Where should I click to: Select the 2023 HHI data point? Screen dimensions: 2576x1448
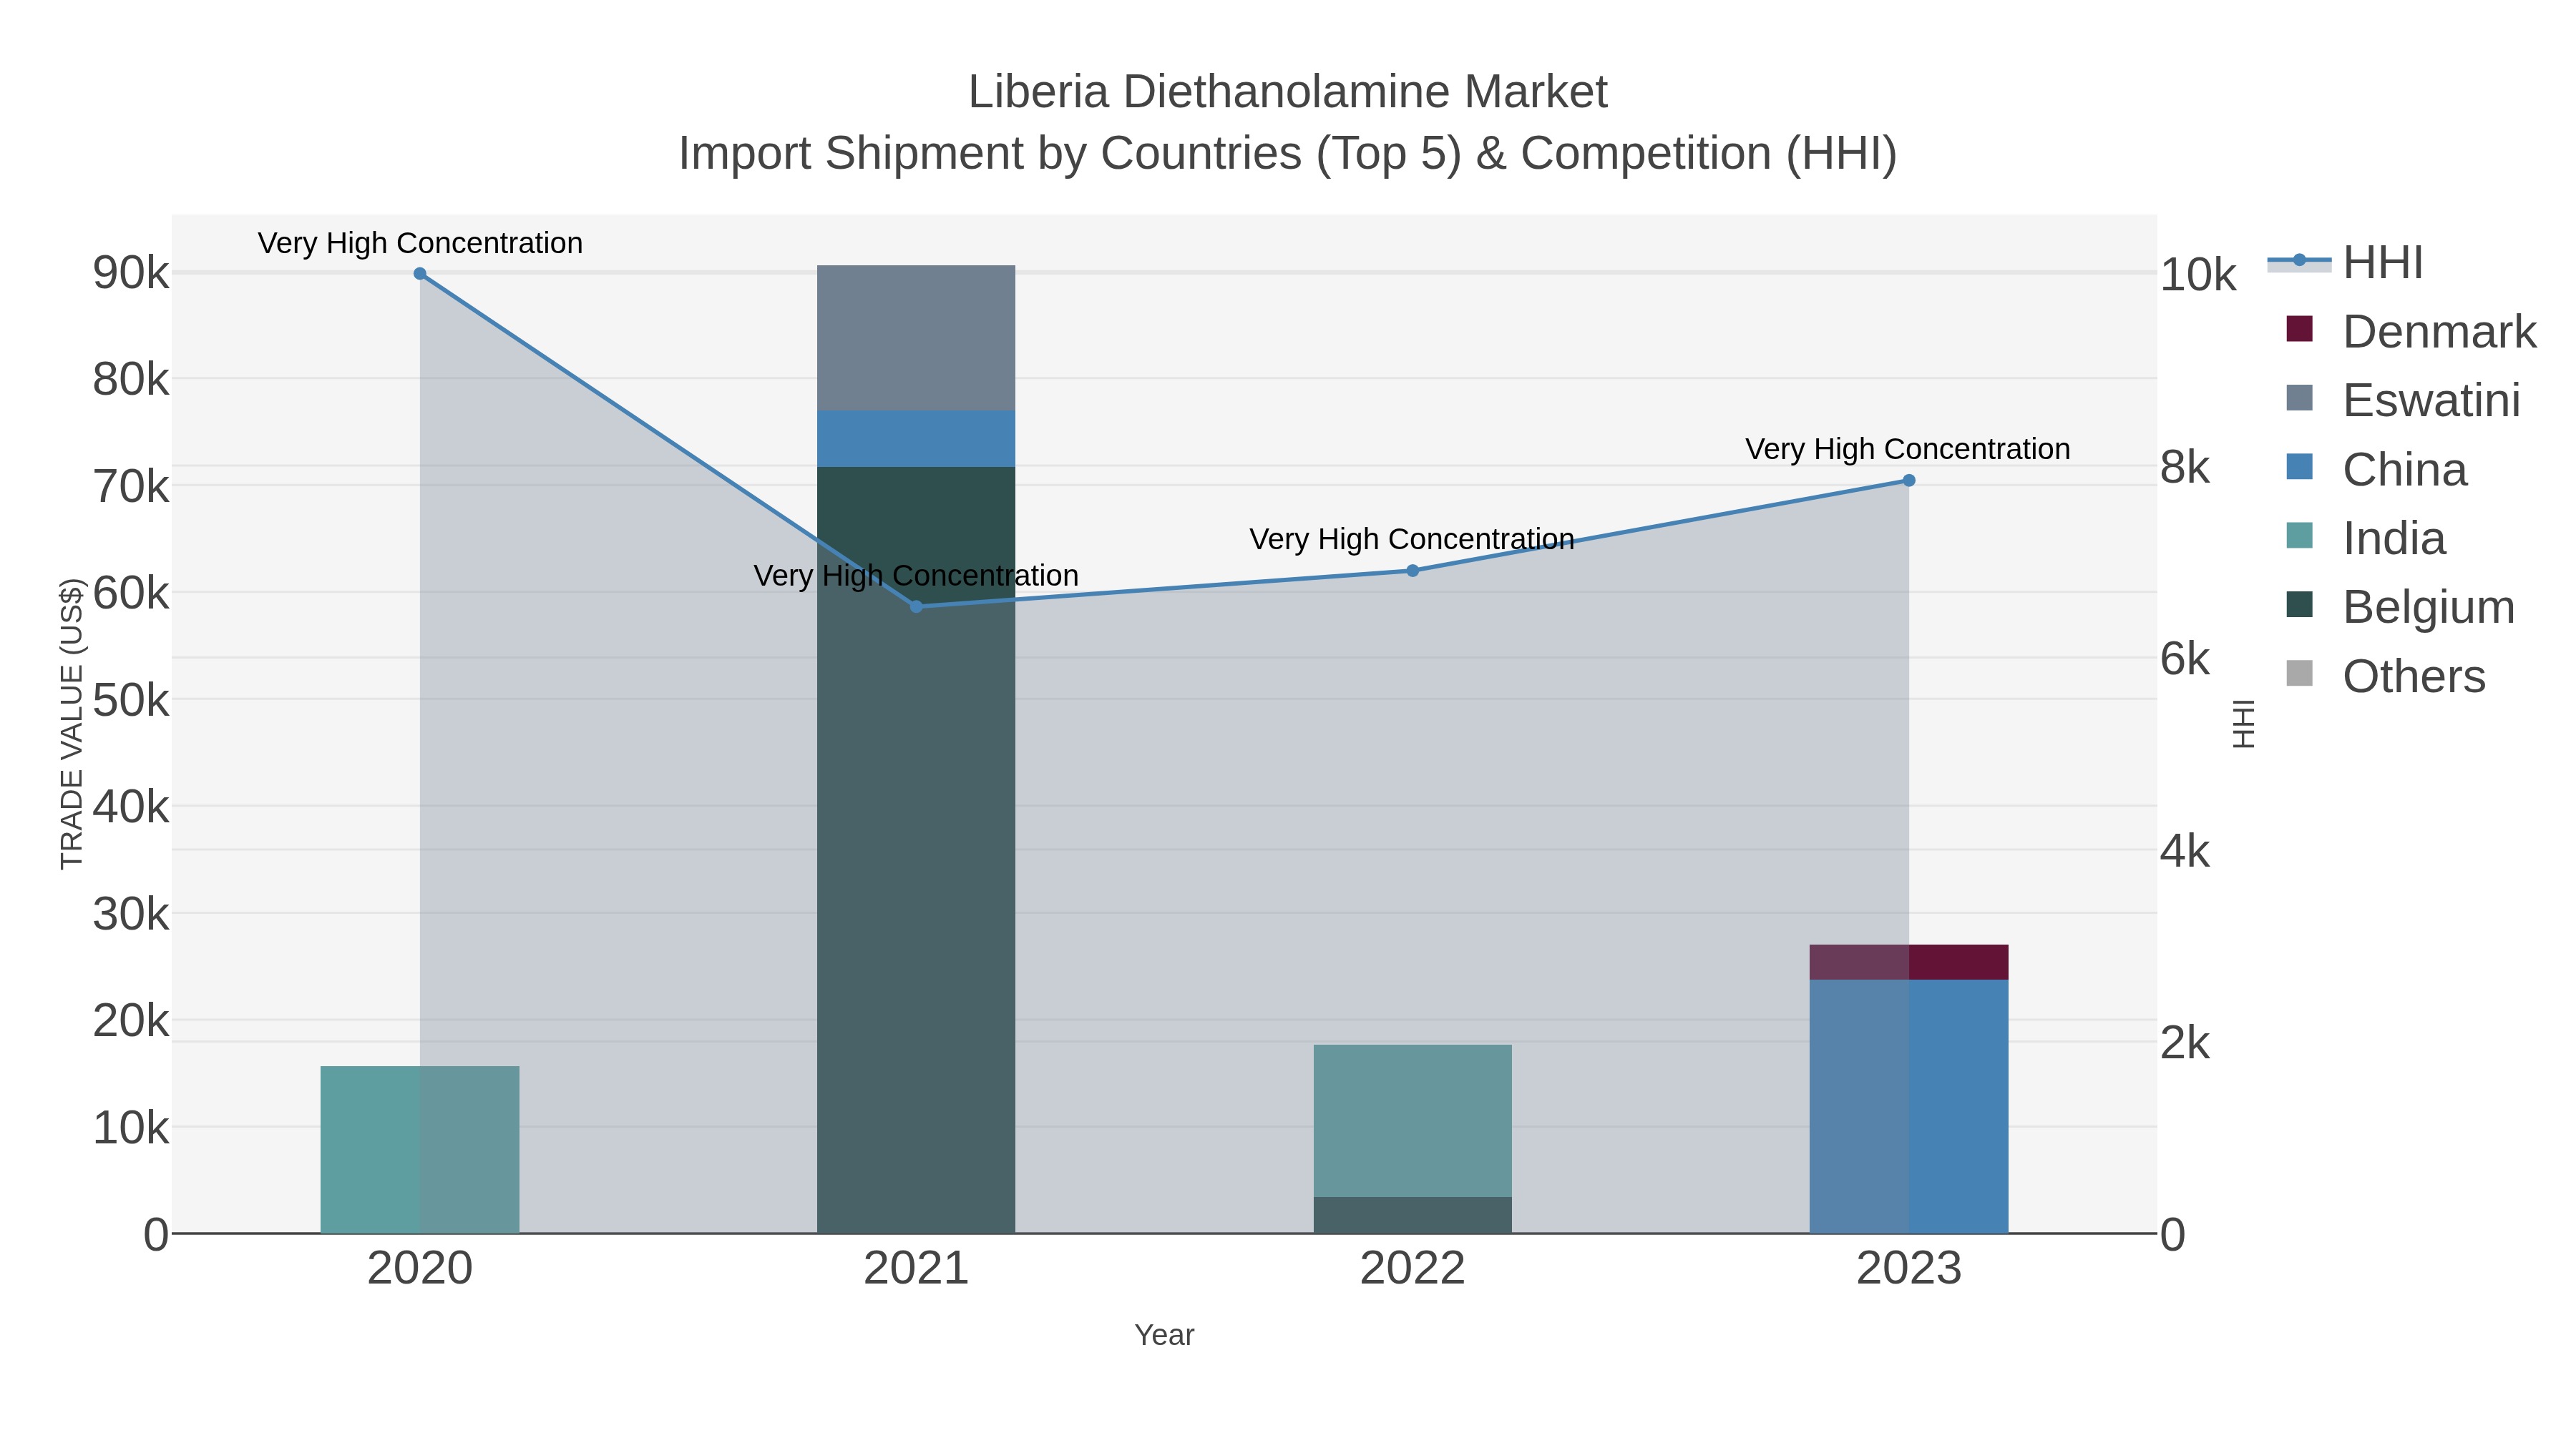click(1909, 481)
